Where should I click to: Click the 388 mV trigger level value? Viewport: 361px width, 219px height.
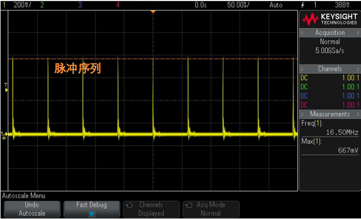342,5
